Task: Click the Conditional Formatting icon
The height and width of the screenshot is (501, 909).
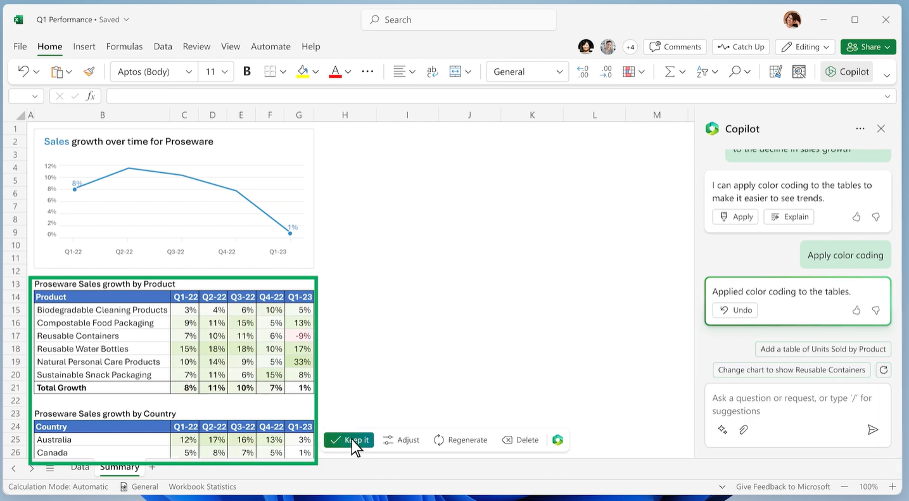Action: click(629, 72)
